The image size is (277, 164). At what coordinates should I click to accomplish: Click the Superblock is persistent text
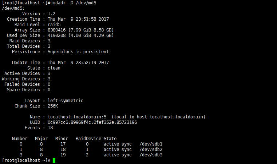pos(78,52)
